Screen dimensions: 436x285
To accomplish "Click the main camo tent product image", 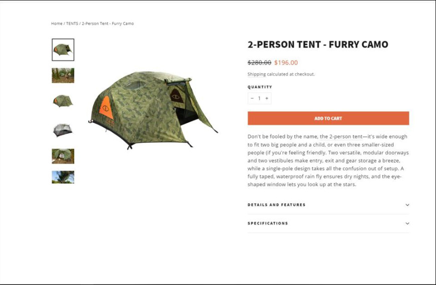I will (x=153, y=110).
